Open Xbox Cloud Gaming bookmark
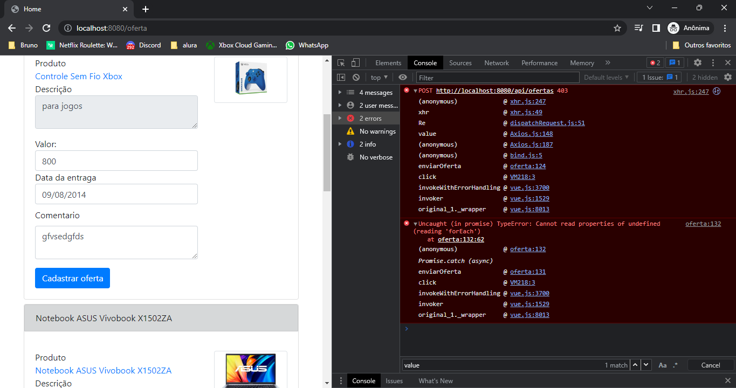 (x=242, y=45)
